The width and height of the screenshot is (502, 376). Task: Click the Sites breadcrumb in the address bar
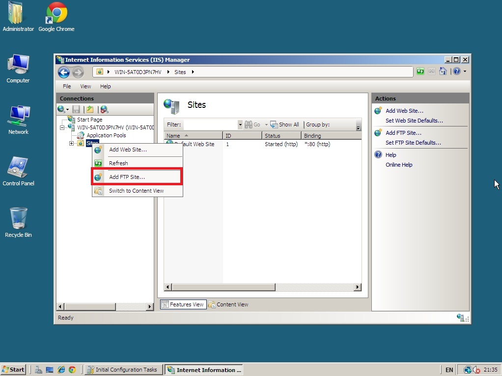pos(180,72)
